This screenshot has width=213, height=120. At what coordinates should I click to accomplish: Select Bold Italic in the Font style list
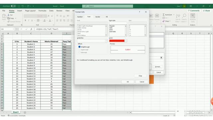(112, 32)
